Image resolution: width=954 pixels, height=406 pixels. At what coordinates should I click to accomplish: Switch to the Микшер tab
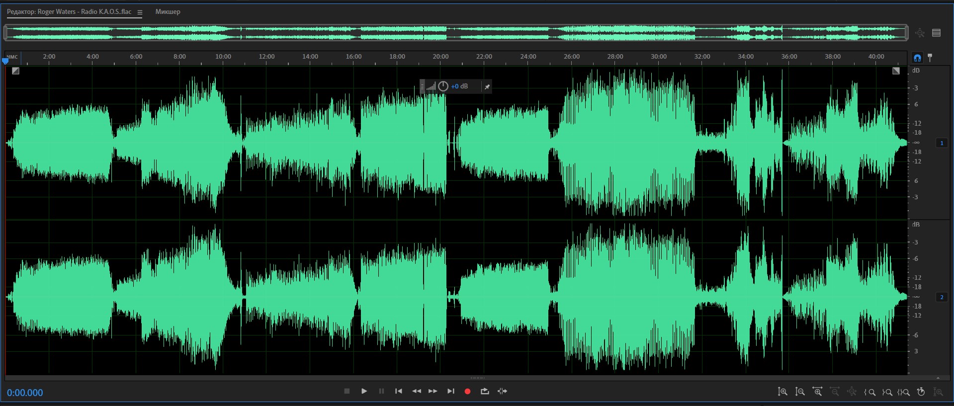pos(168,11)
